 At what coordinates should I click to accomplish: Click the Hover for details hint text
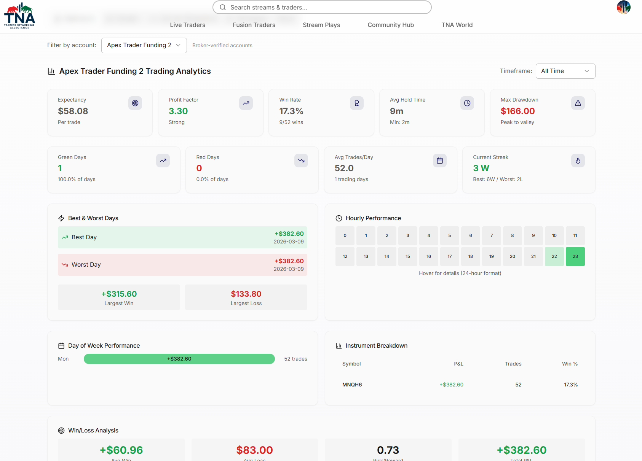click(460, 273)
